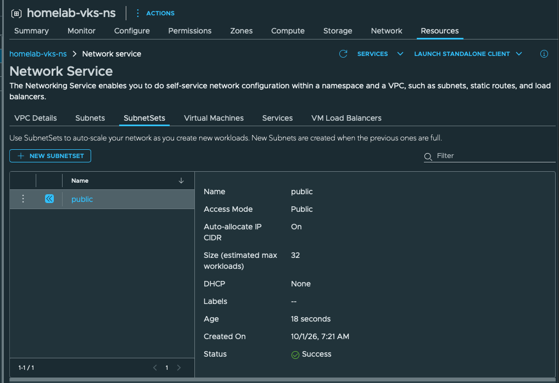Image resolution: width=559 pixels, height=383 pixels.
Task: Select the Resources tab
Action: [x=440, y=31]
